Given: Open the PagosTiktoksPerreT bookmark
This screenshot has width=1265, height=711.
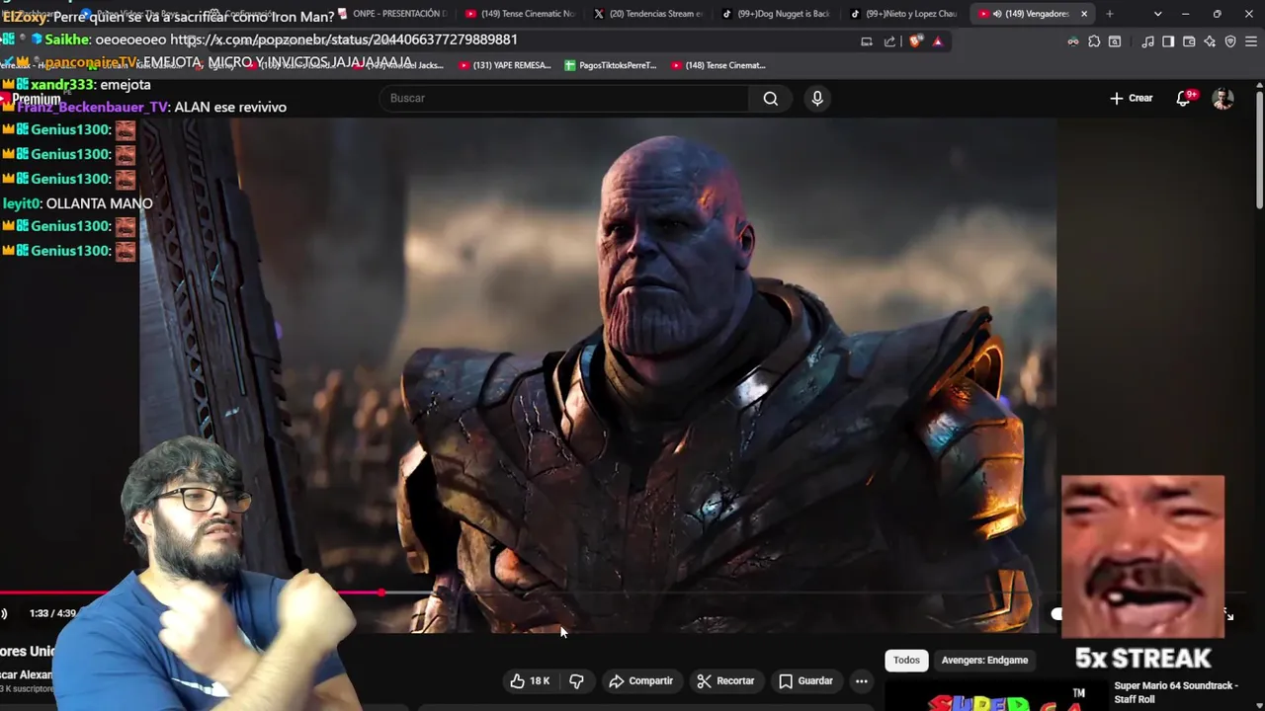Looking at the screenshot, I should 610,65.
